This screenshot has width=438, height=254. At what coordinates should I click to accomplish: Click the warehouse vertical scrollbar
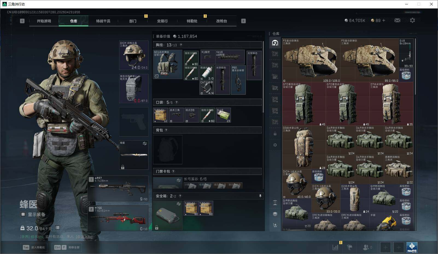pos(415,67)
